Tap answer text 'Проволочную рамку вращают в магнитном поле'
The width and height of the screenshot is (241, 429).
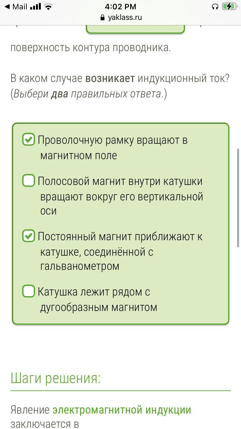(x=112, y=148)
